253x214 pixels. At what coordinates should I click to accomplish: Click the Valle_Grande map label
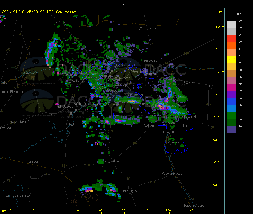[83, 103]
